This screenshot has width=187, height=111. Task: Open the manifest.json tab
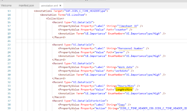coord(26,6)
